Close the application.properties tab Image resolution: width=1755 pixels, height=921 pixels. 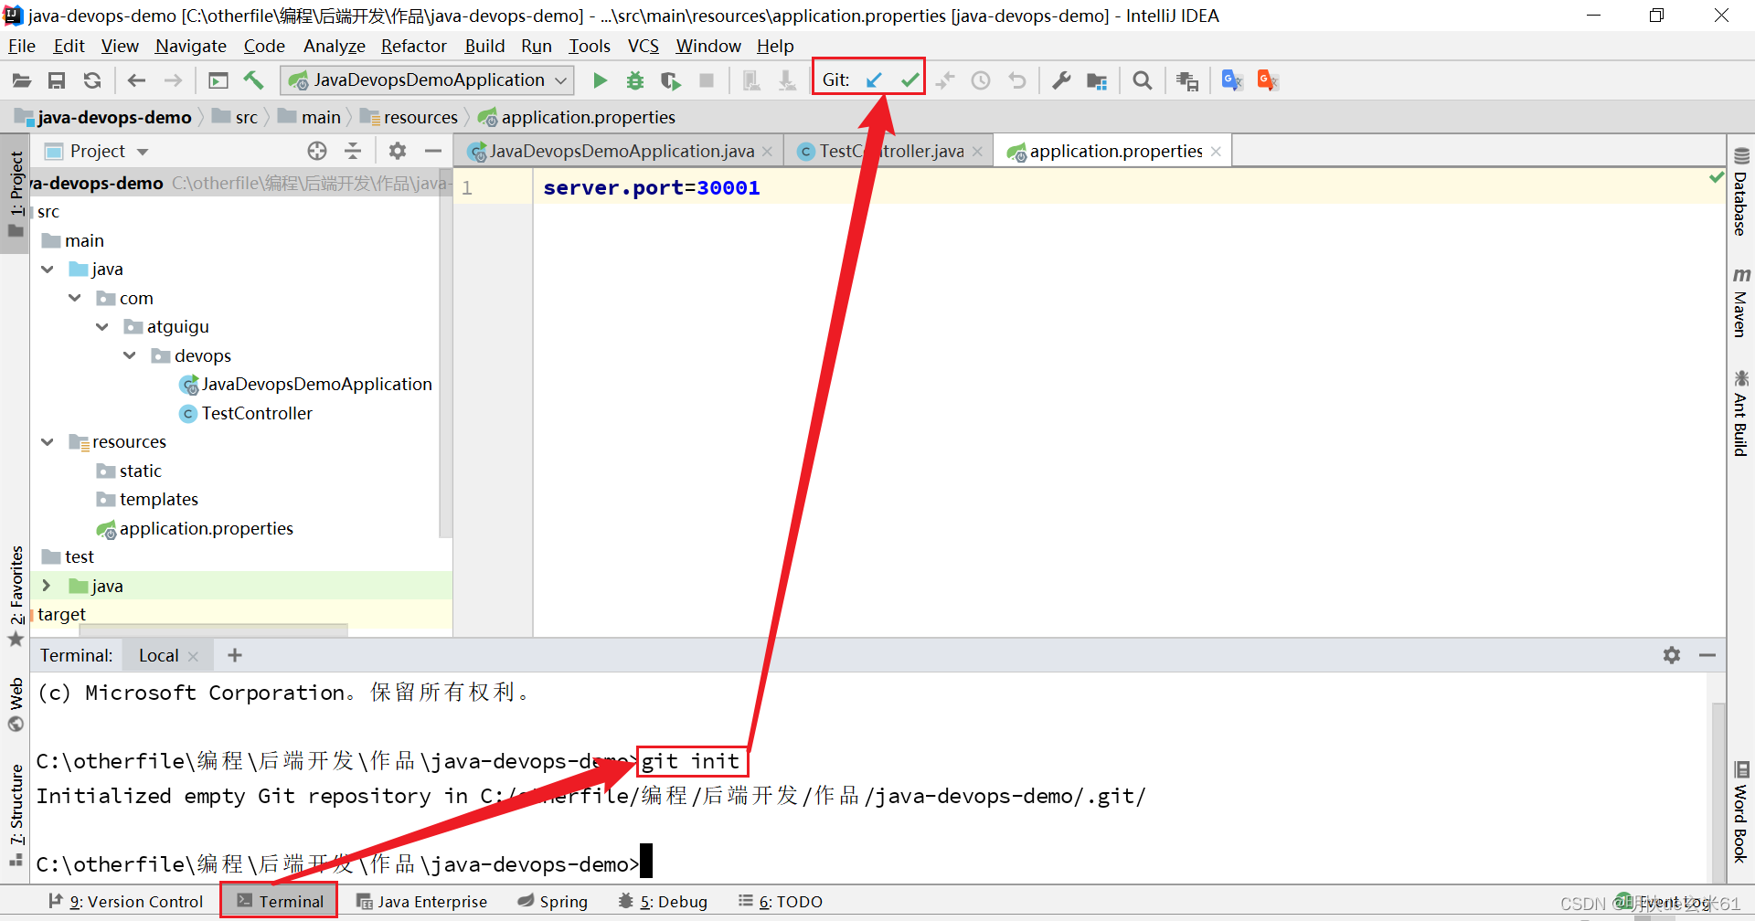click(1216, 152)
